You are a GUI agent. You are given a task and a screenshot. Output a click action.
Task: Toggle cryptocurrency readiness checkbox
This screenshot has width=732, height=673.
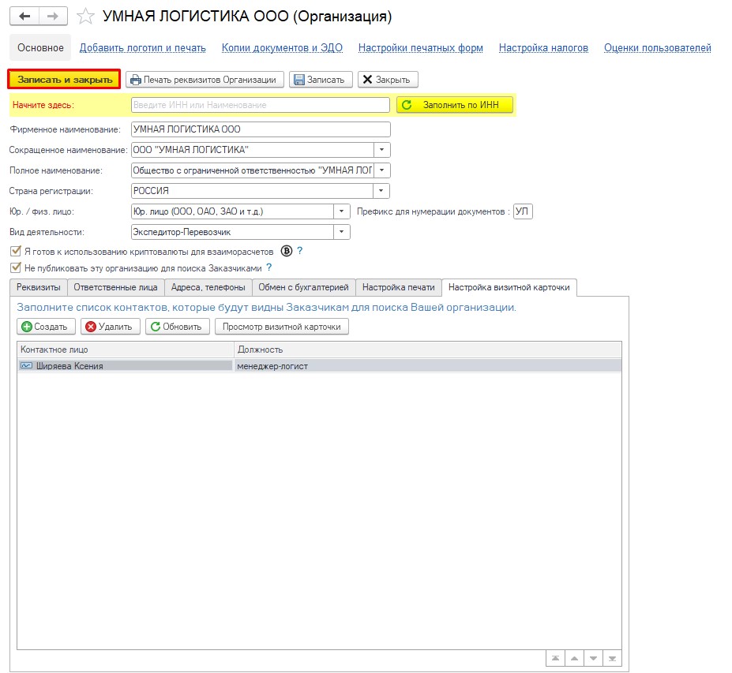pos(16,251)
